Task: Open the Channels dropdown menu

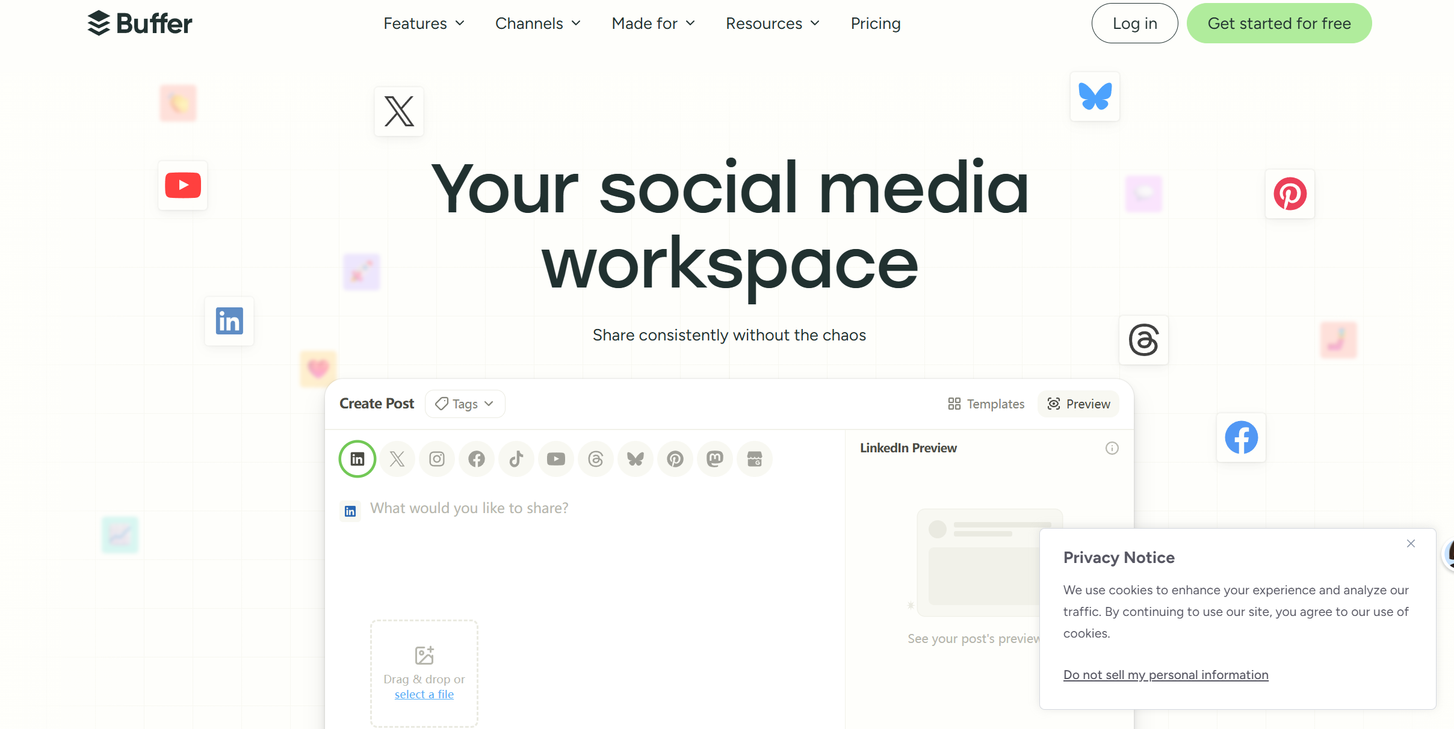Action: click(x=537, y=23)
